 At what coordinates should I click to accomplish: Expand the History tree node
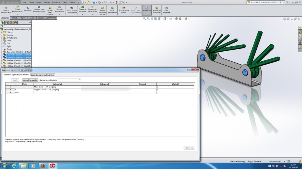point(1,32)
